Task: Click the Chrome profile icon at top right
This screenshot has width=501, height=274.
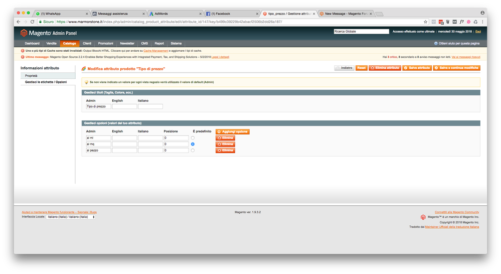Action: pos(483,12)
